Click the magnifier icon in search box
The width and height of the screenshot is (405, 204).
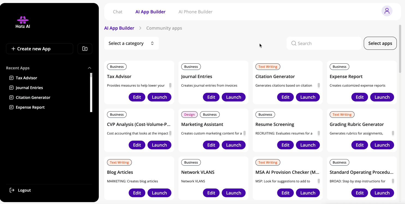294,43
